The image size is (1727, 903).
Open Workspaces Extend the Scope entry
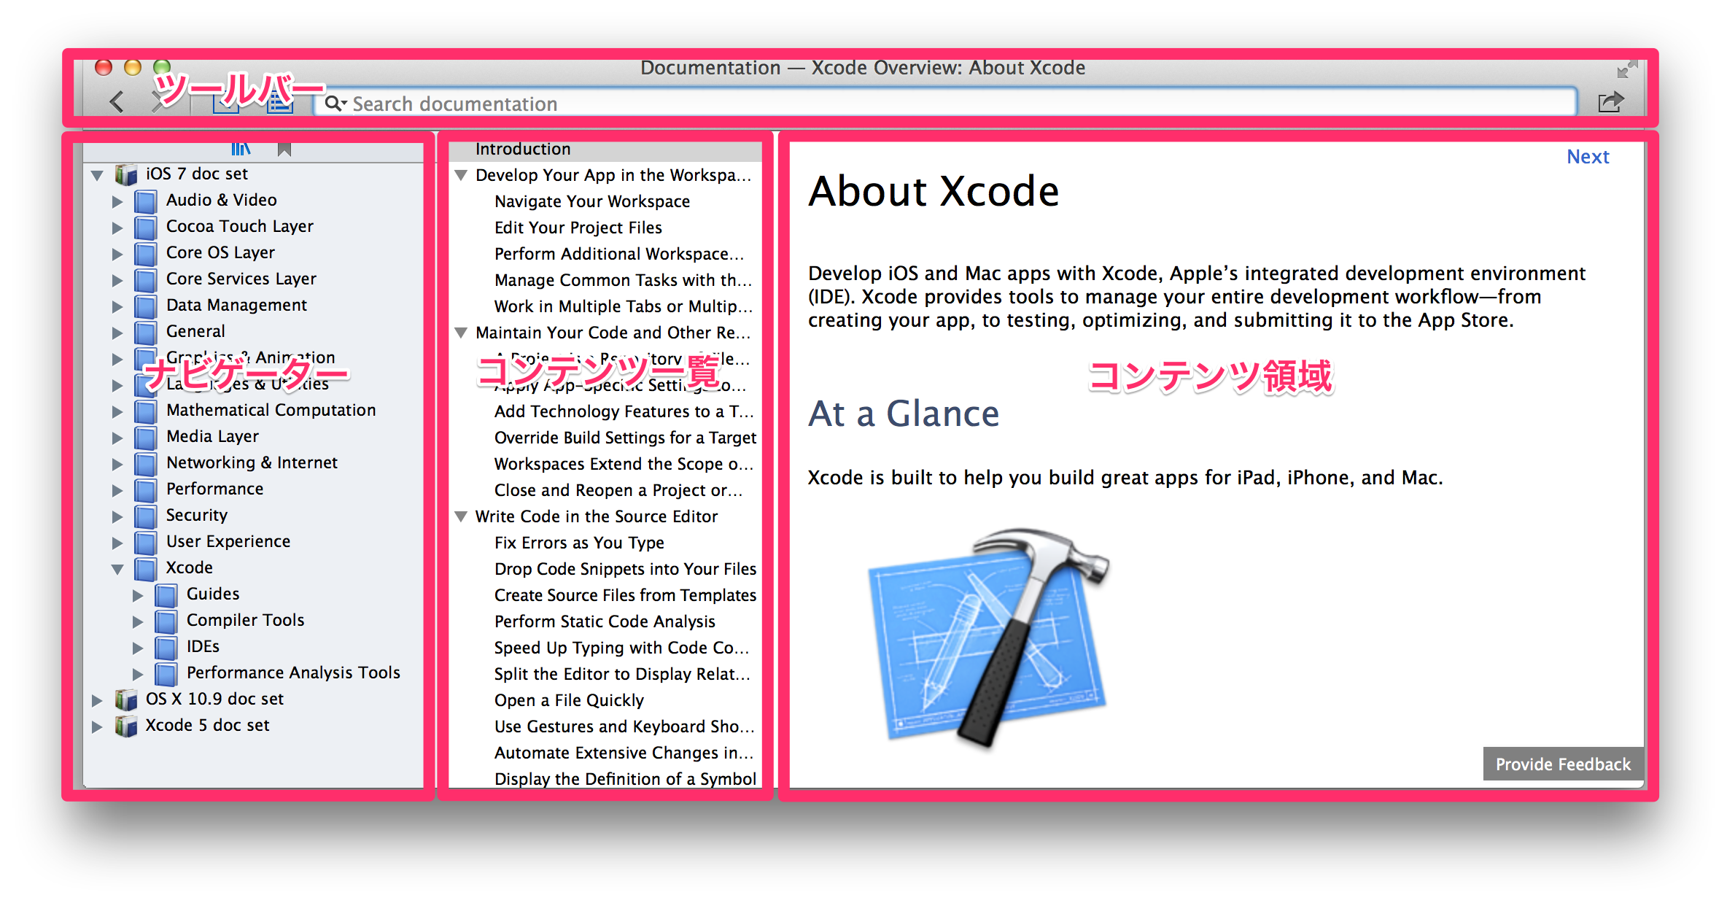point(624,464)
